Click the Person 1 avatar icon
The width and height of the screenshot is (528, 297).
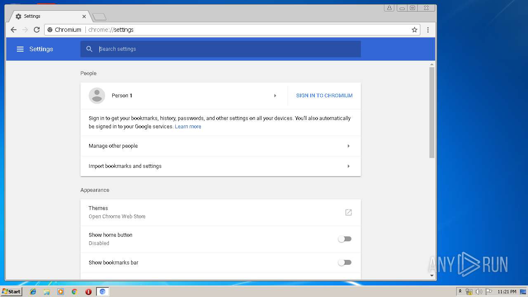[x=97, y=96]
